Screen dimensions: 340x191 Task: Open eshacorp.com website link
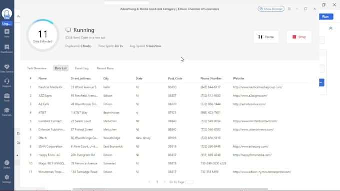[250, 146]
